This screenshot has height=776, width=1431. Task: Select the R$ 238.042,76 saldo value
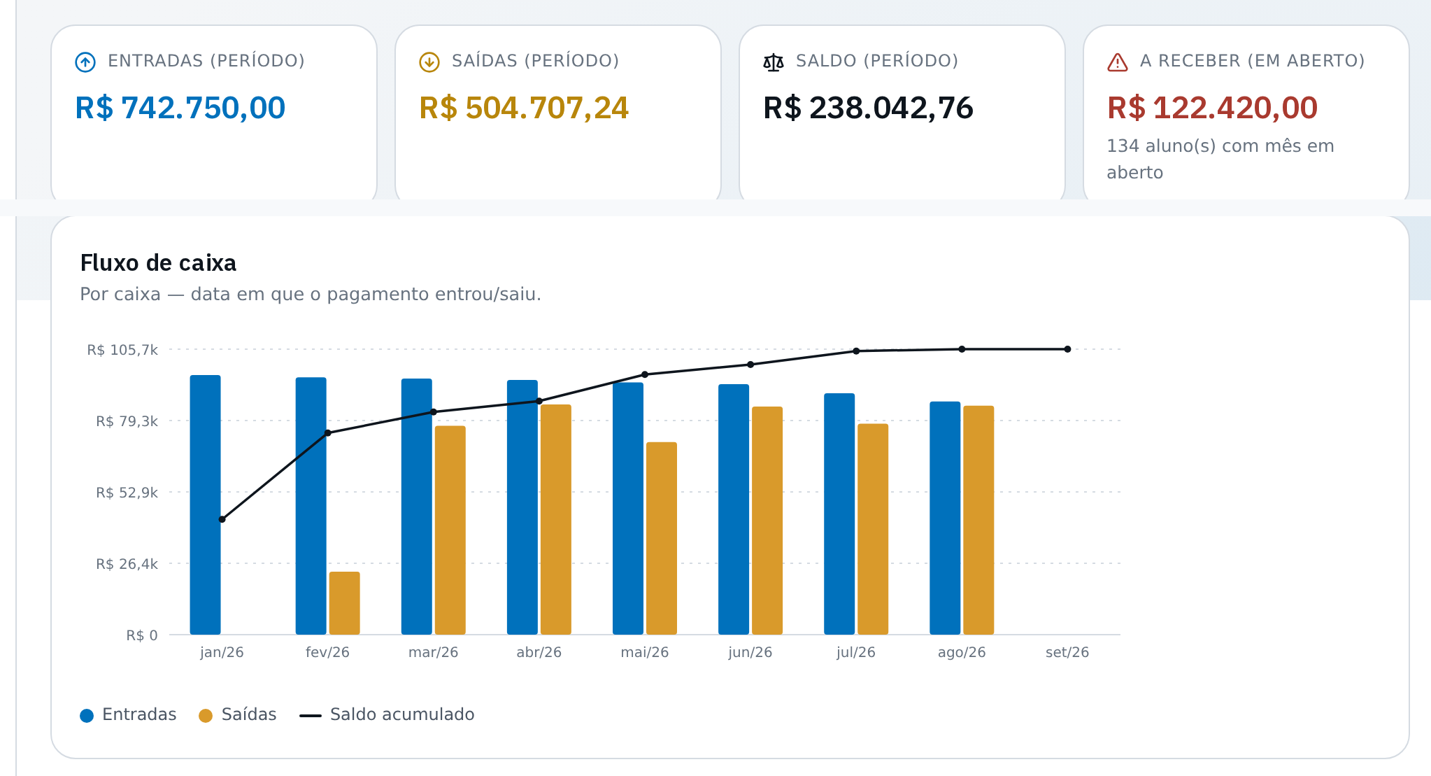(868, 108)
